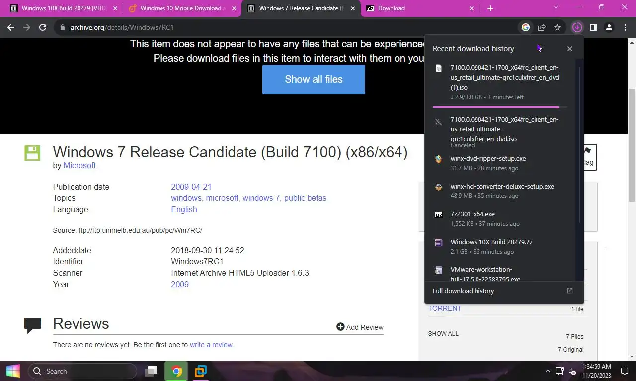Open the notification center icon
The image size is (636, 381).
point(625,371)
